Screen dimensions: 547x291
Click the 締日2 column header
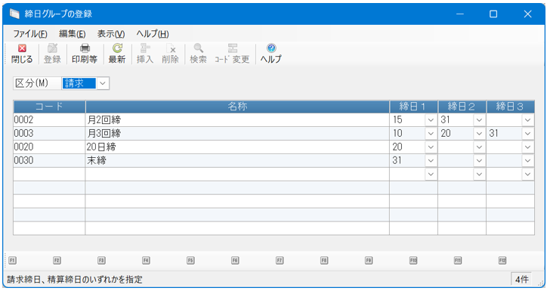(462, 107)
